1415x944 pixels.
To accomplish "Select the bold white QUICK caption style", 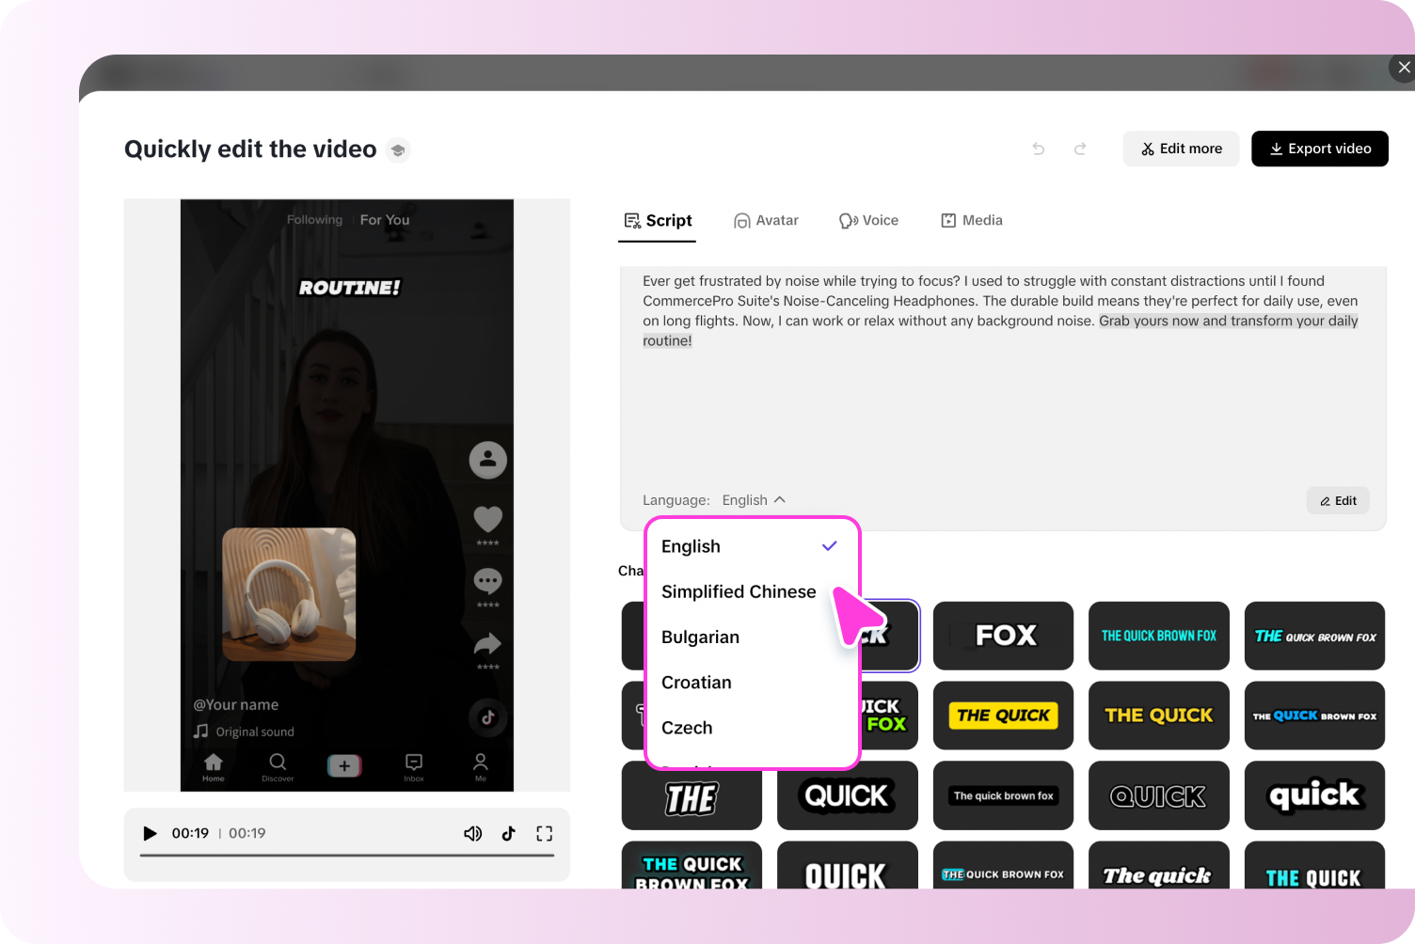I will [848, 795].
